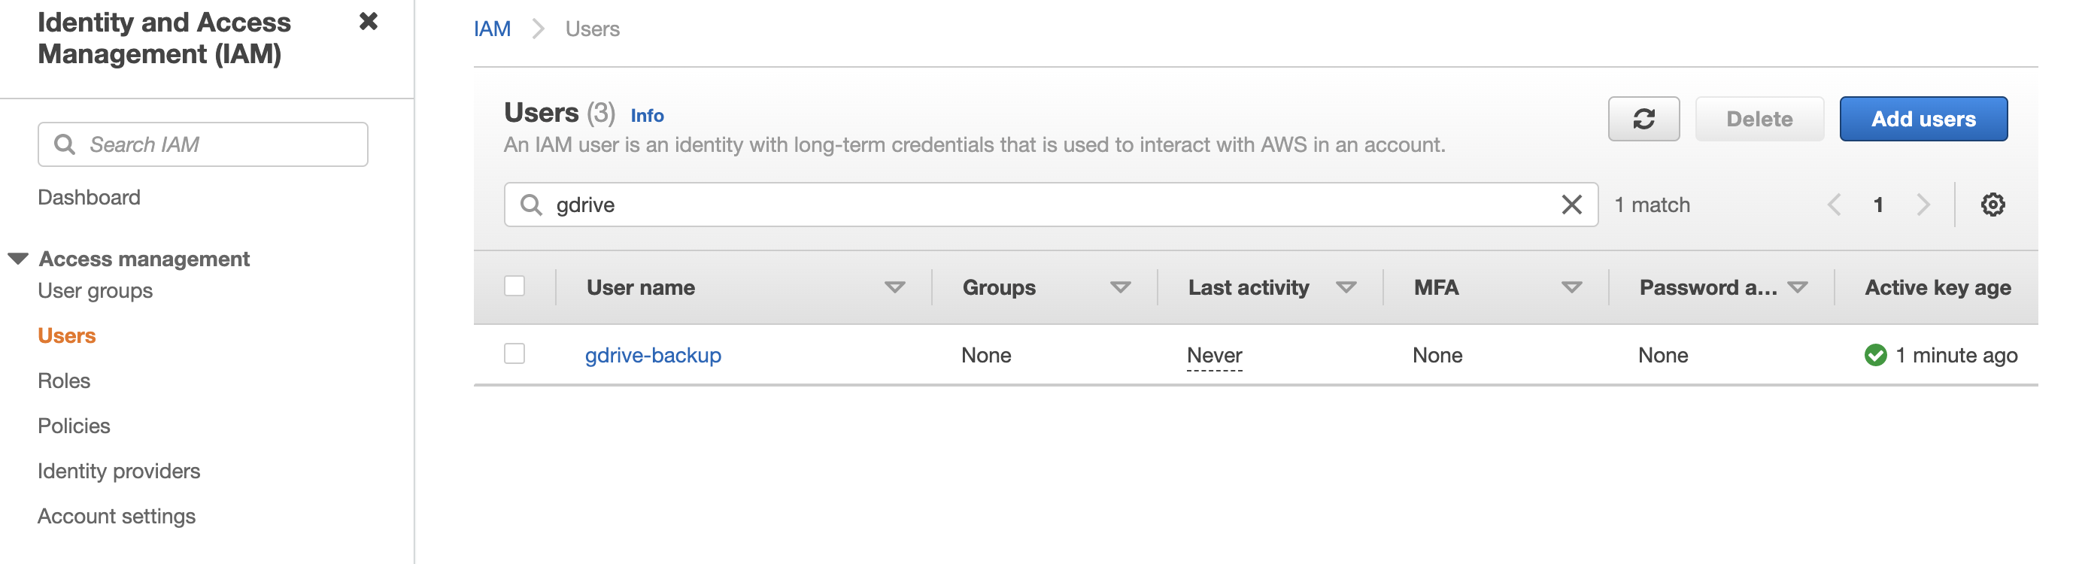The height and width of the screenshot is (564, 2079).
Task: Clear the gdrive search filter
Action: [x=1571, y=205]
